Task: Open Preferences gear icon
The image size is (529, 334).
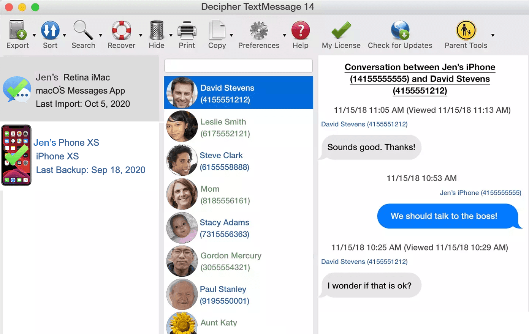Action: pos(259,30)
